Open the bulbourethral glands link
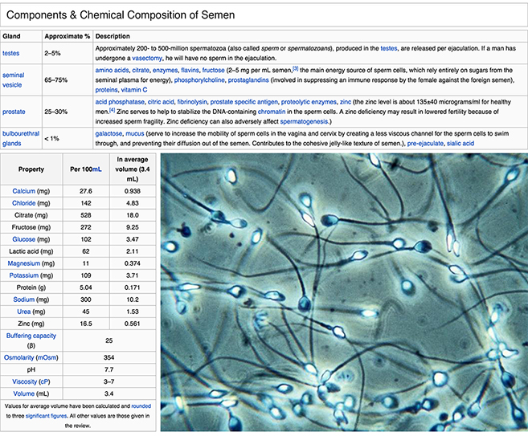The image size is (528, 436). (x=21, y=138)
